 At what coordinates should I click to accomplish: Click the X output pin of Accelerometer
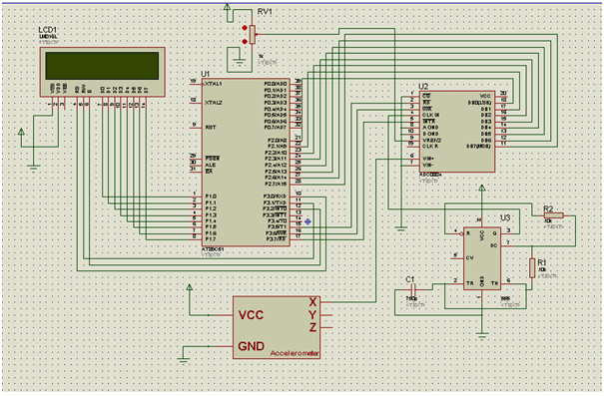[325, 302]
